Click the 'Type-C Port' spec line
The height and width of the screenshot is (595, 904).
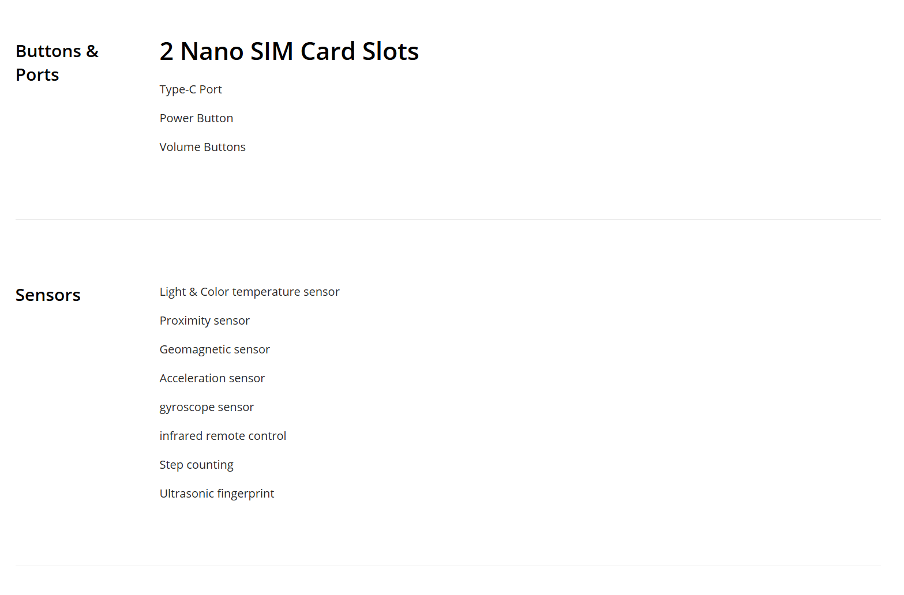click(x=190, y=89)
